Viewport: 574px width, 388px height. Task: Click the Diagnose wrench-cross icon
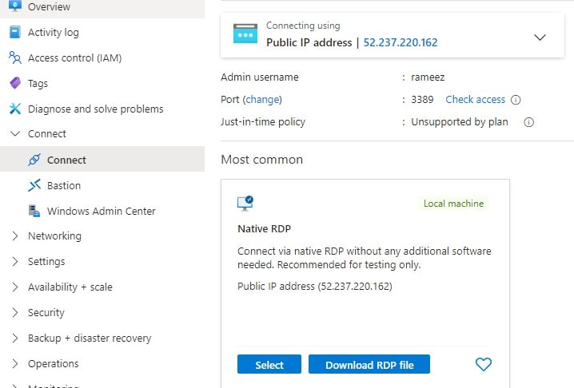point(15,109)
